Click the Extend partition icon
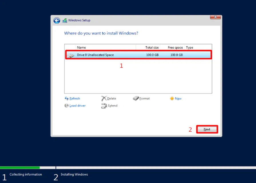This screenshot has height=183, width=256. [x=104, y=106]
